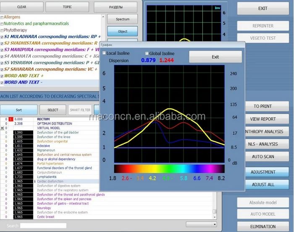Click Exit in the График window
The width and height of the screenshot is (294, 232).
click(215, 57)
